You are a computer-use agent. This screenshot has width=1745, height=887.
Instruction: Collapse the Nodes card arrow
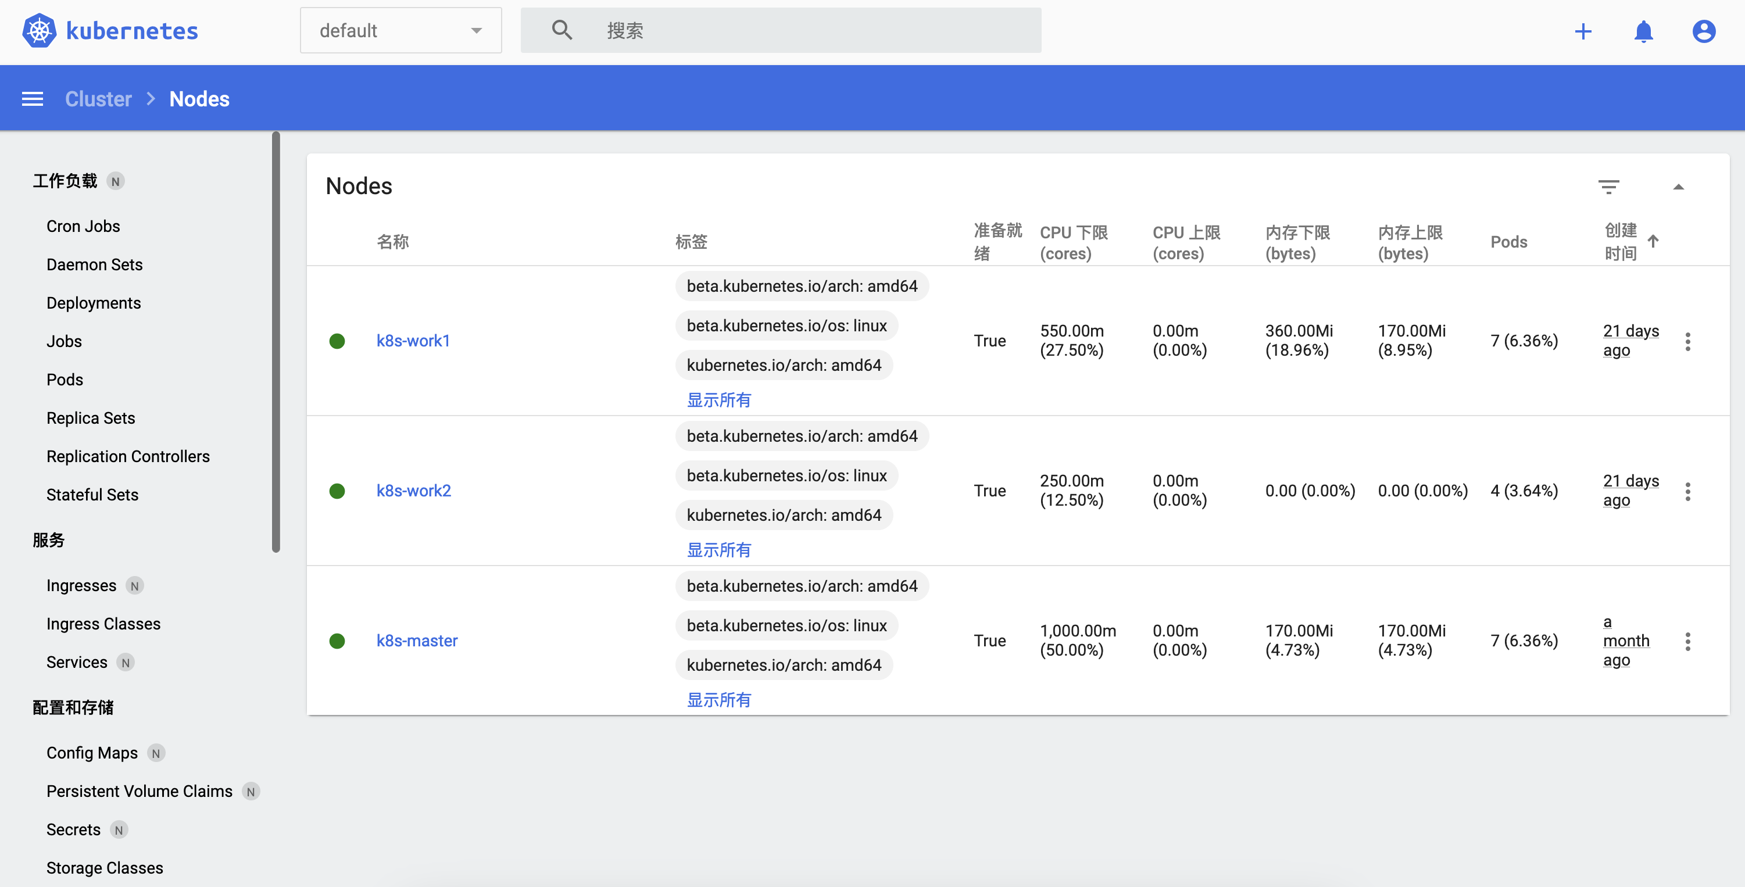pos(1678,187)
